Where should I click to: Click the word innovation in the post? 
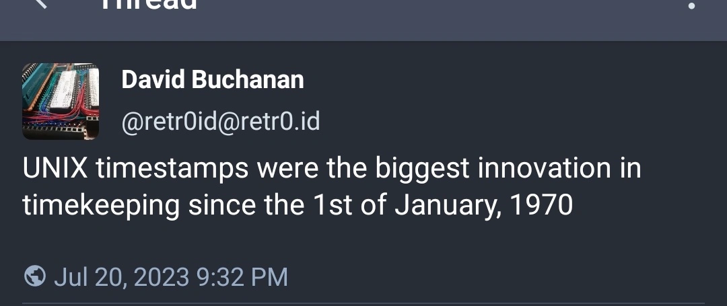pyautogui.click(x=545, y=169)
